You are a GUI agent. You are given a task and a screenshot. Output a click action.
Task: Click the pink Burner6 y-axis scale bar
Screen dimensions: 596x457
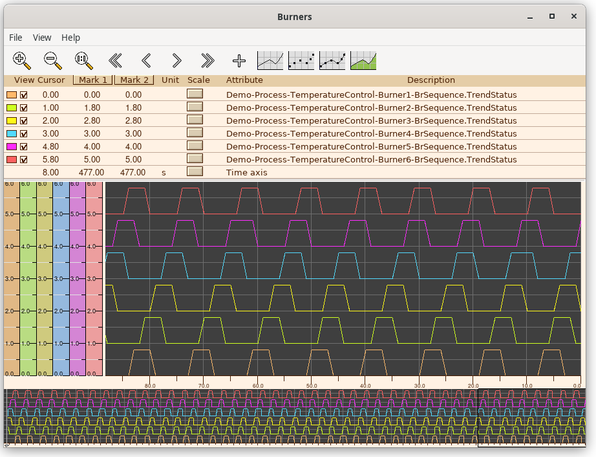(94, 279)
